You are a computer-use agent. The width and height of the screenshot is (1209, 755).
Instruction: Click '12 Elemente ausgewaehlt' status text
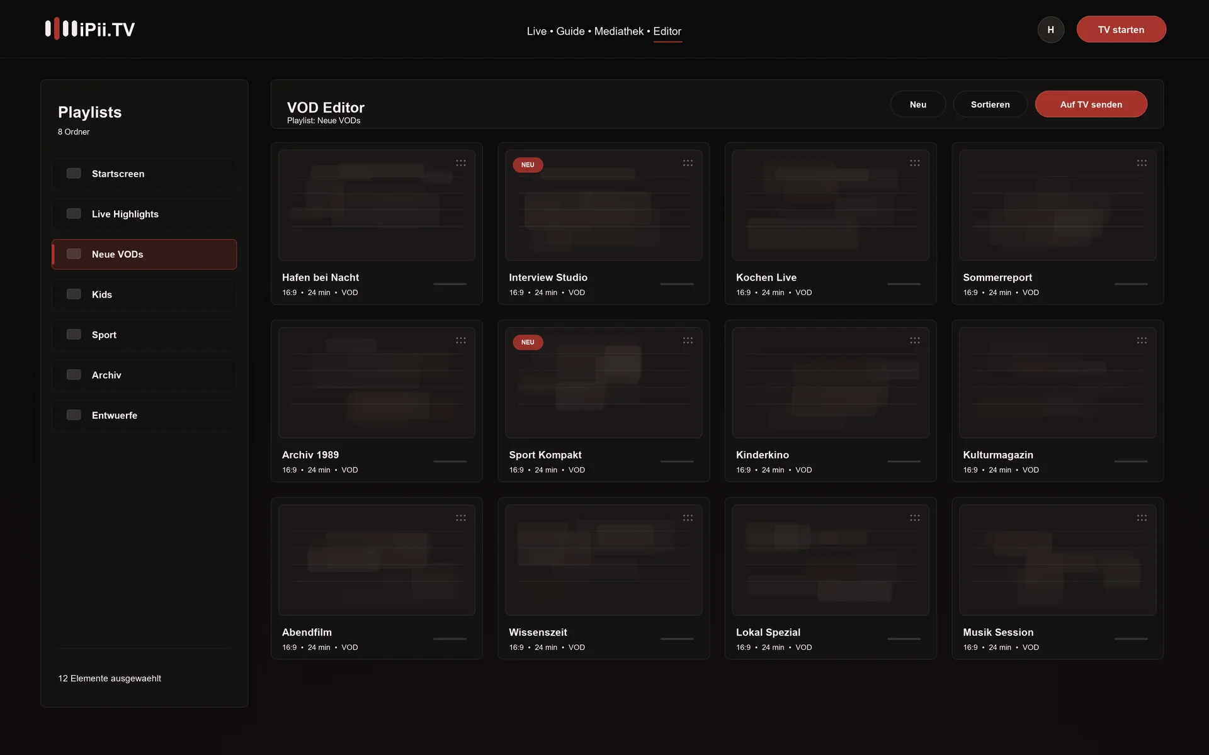coord(110,678)
